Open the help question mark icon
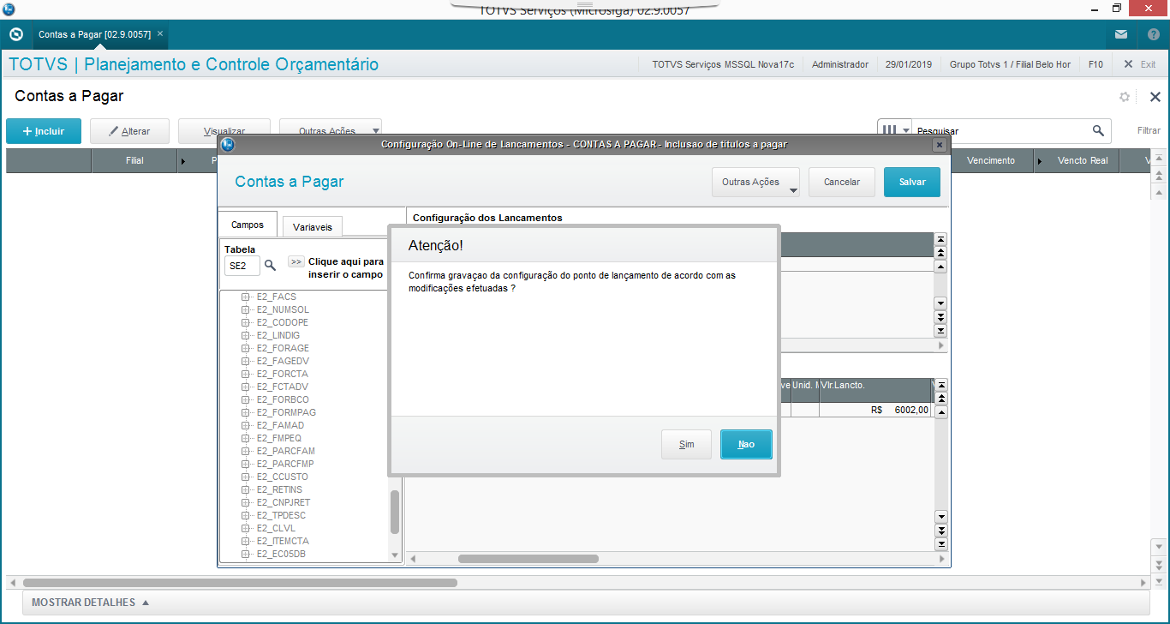This screenshot has height=624, width=1170. tap(1153, 34)
